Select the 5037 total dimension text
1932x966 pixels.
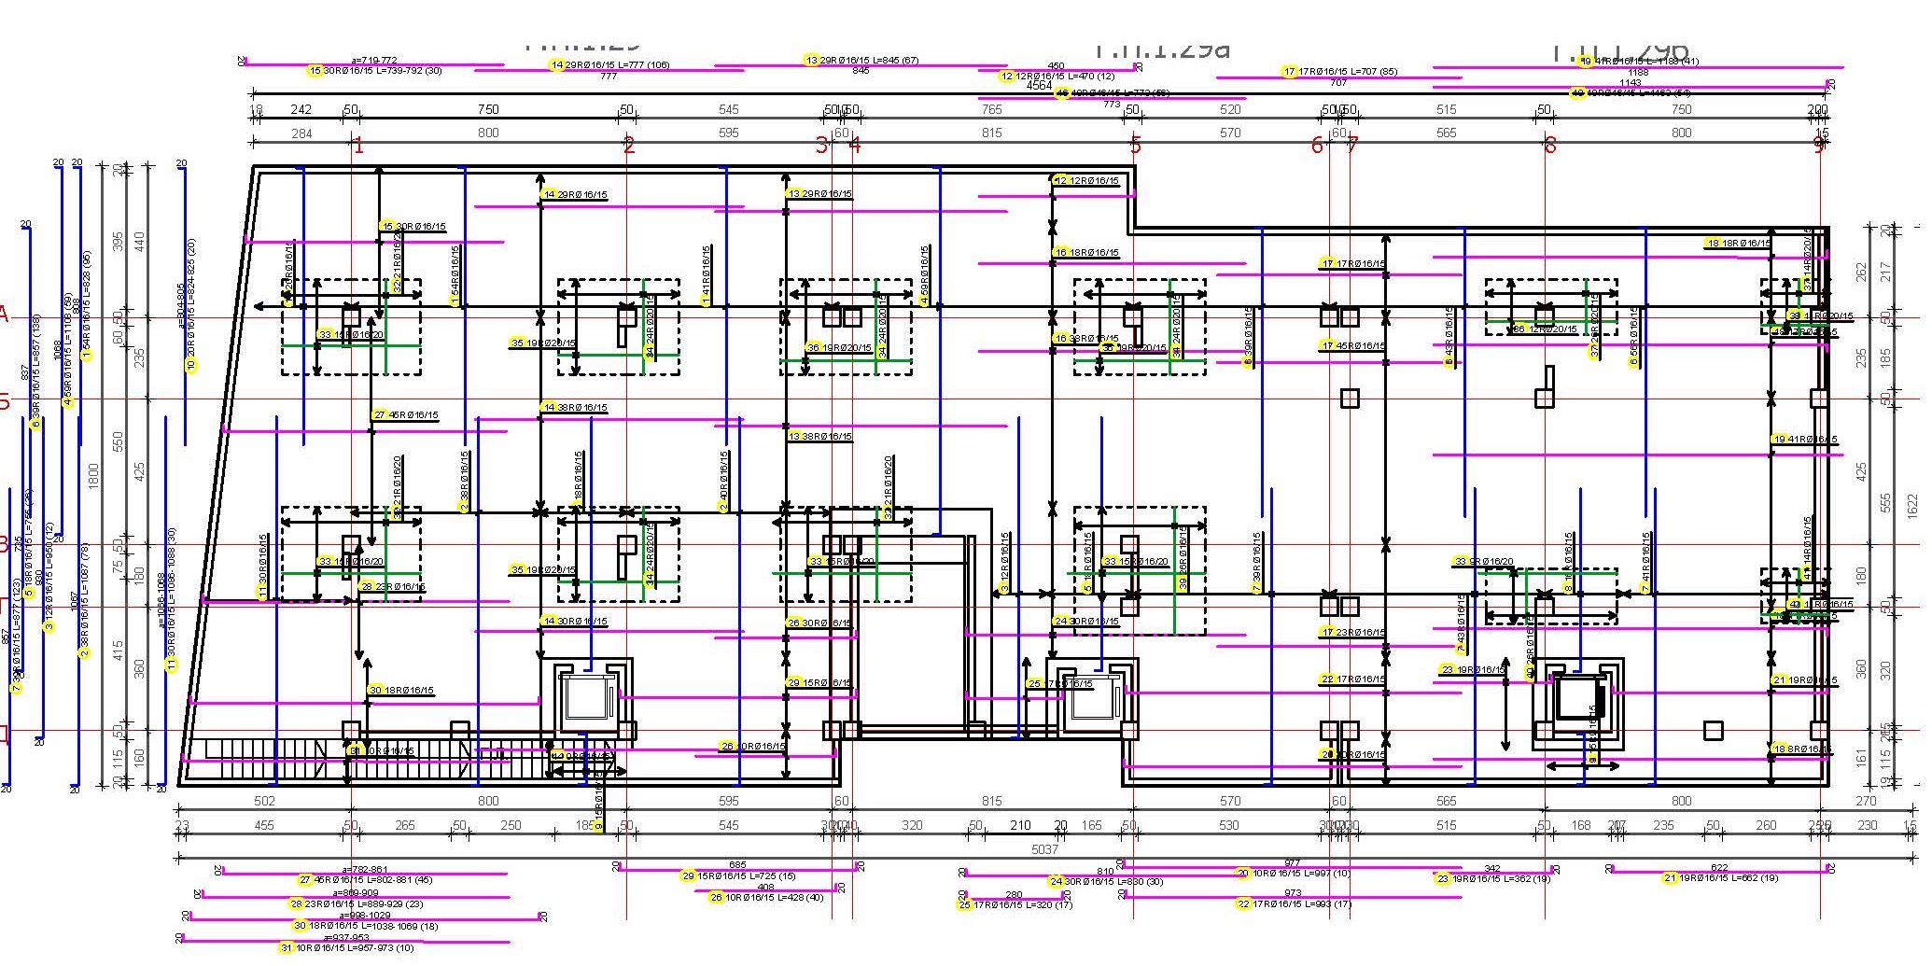coord(1044,849)
